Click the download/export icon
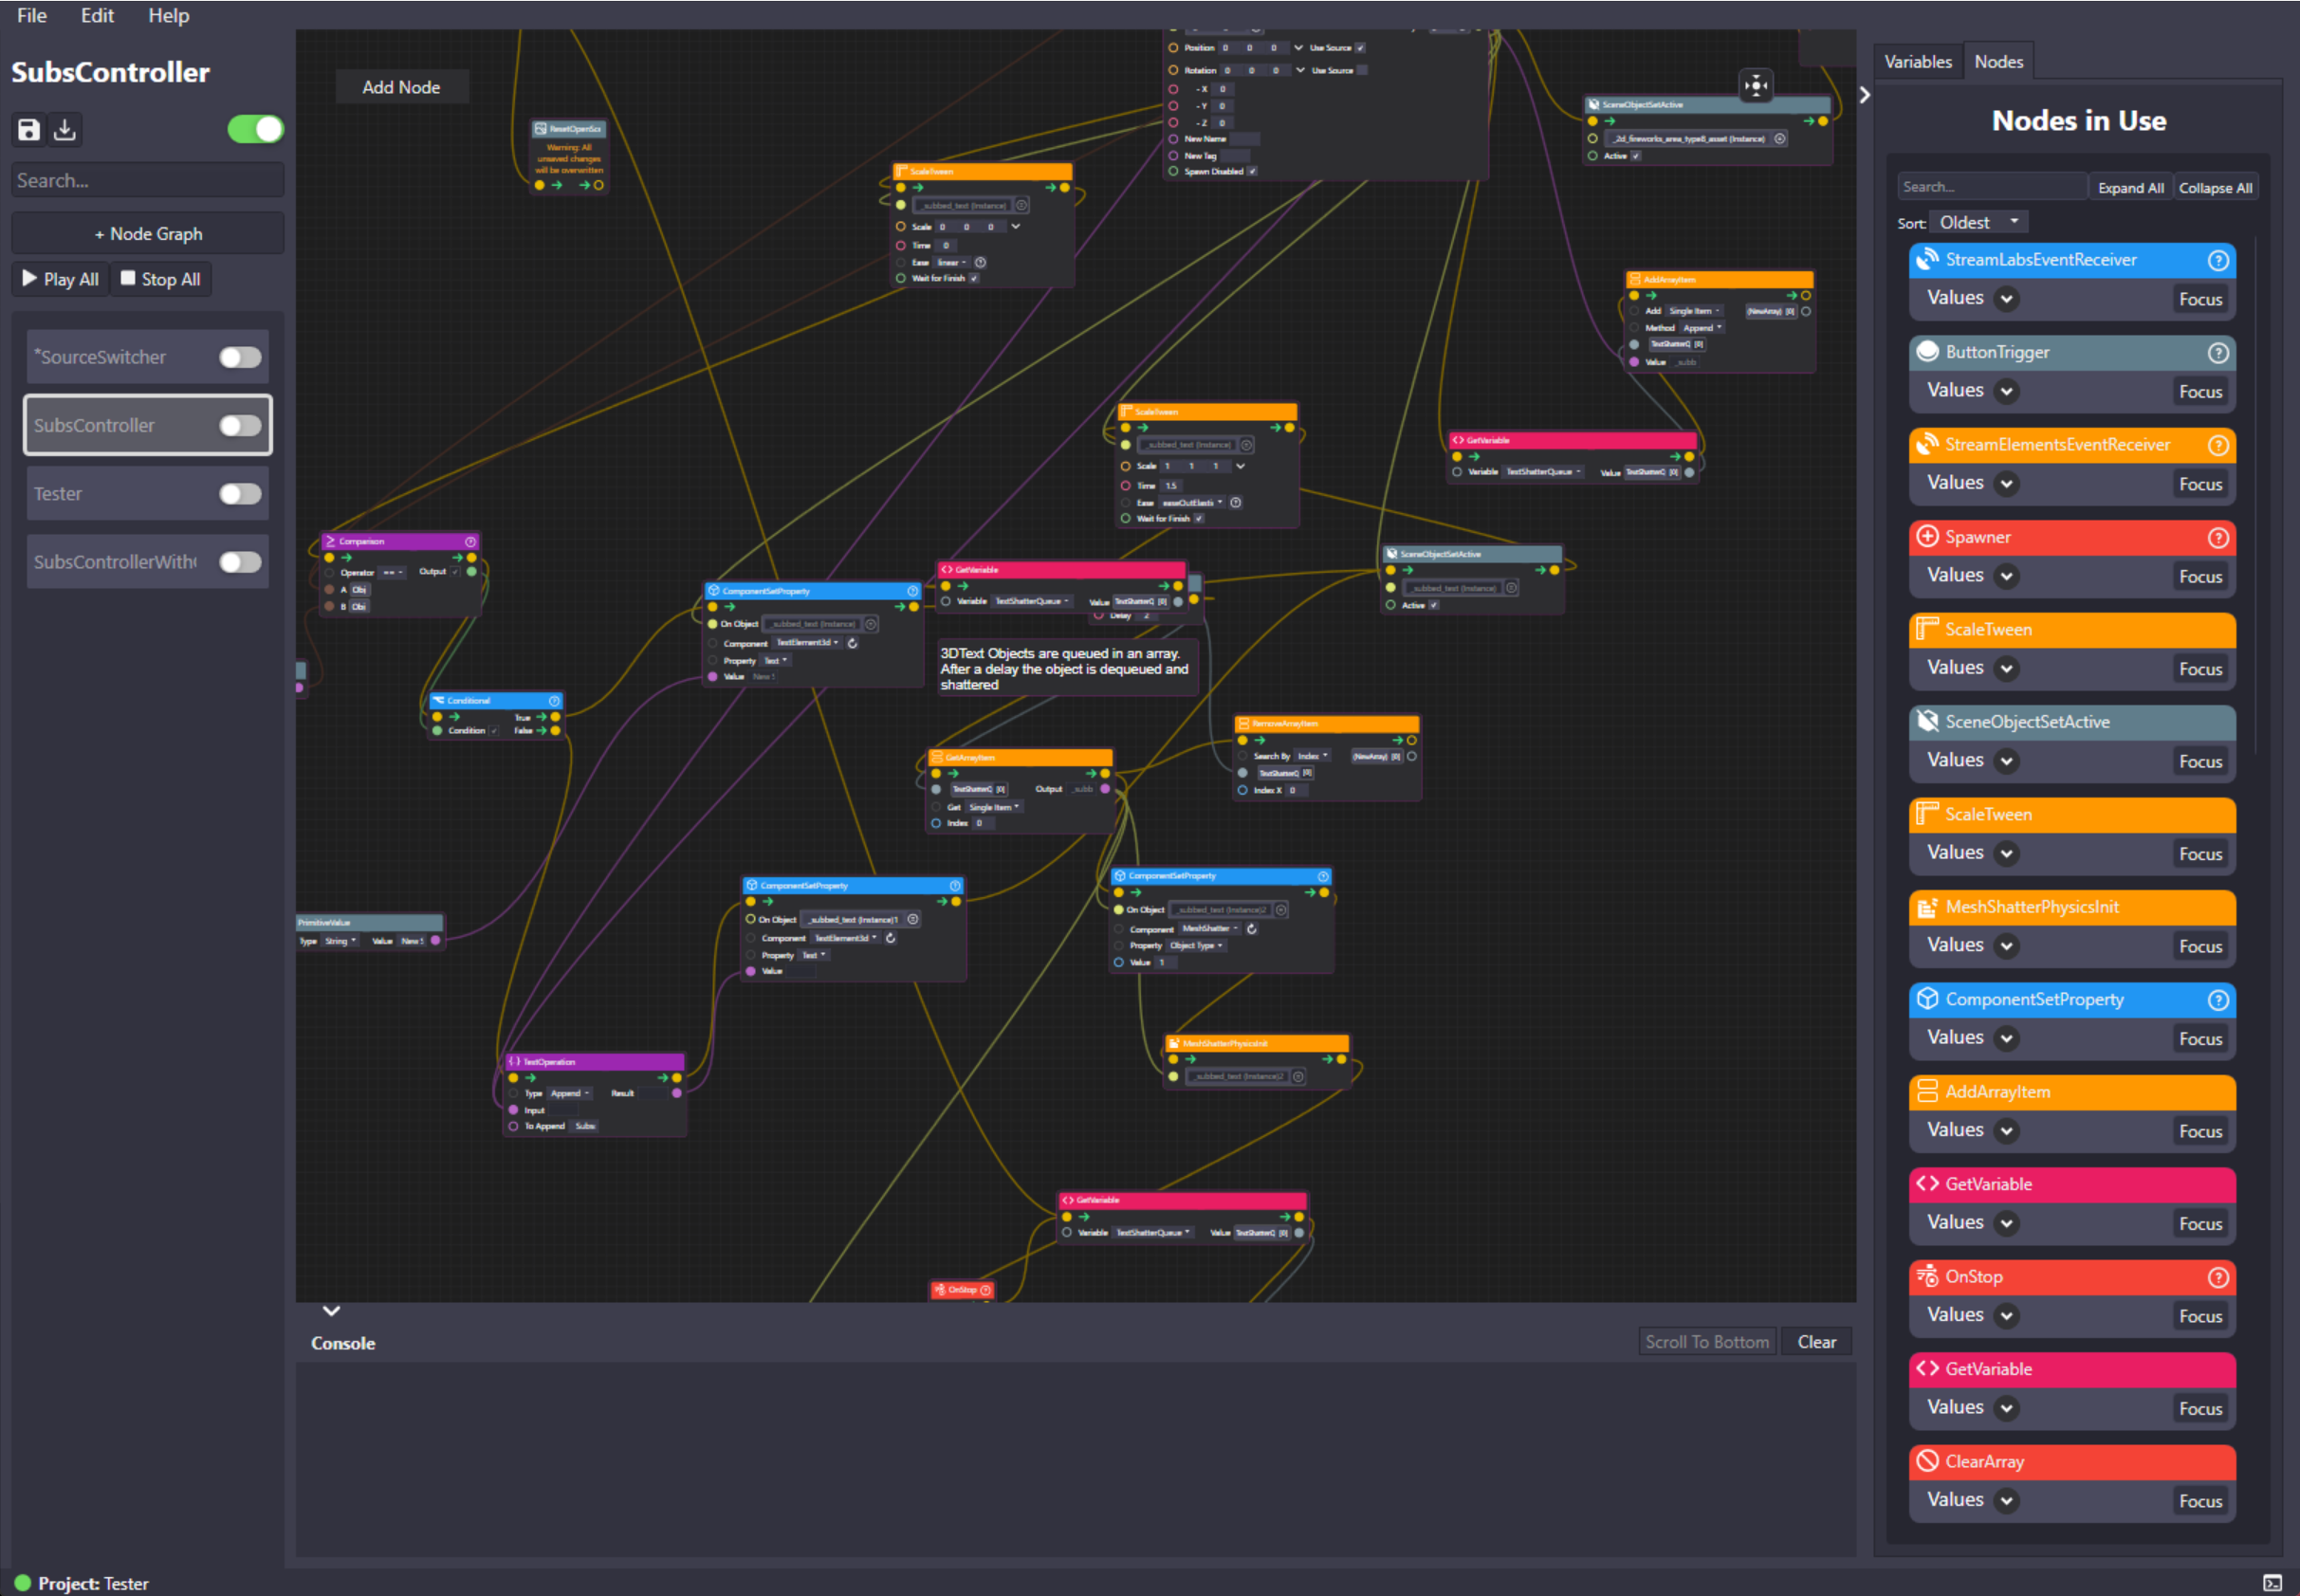 tap(65, 129)
